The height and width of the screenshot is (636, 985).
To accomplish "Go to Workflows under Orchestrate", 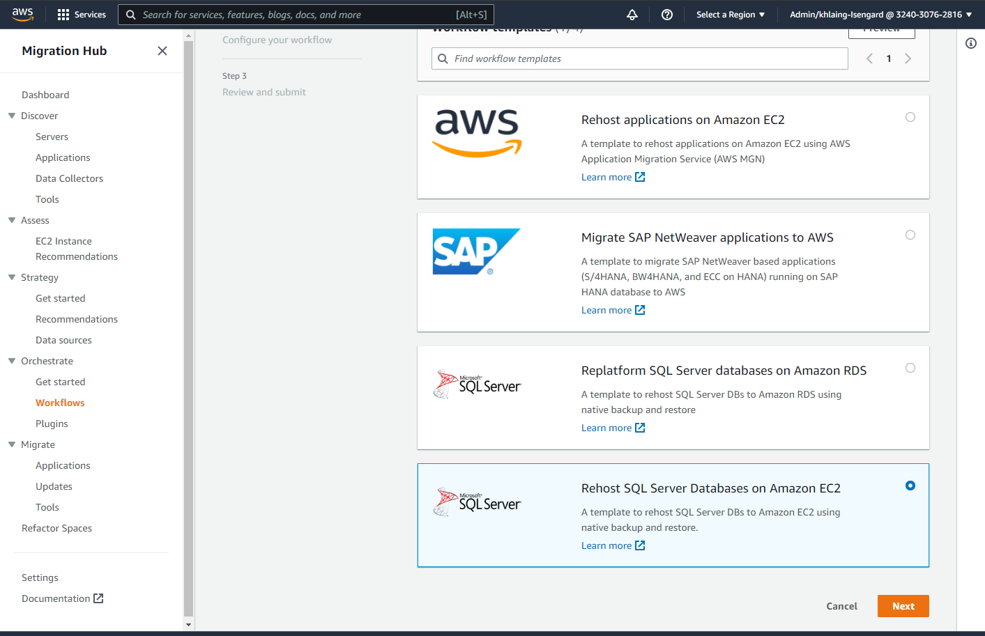I will [x=60, y=403].
